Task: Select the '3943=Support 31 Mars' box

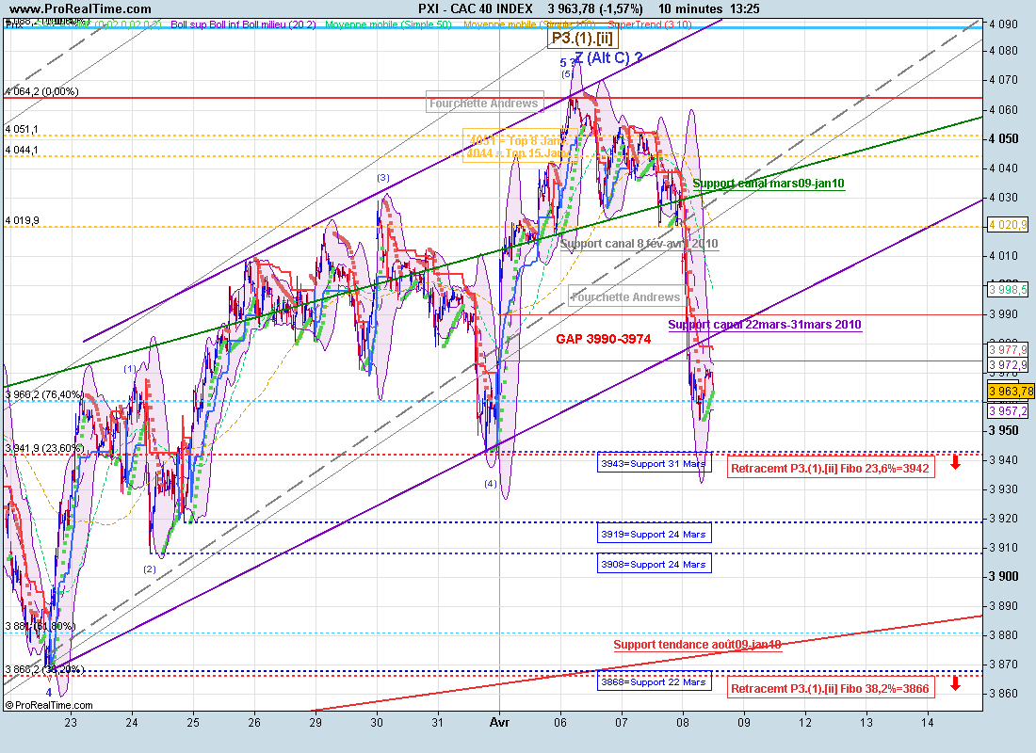Action: click(654, 464)
